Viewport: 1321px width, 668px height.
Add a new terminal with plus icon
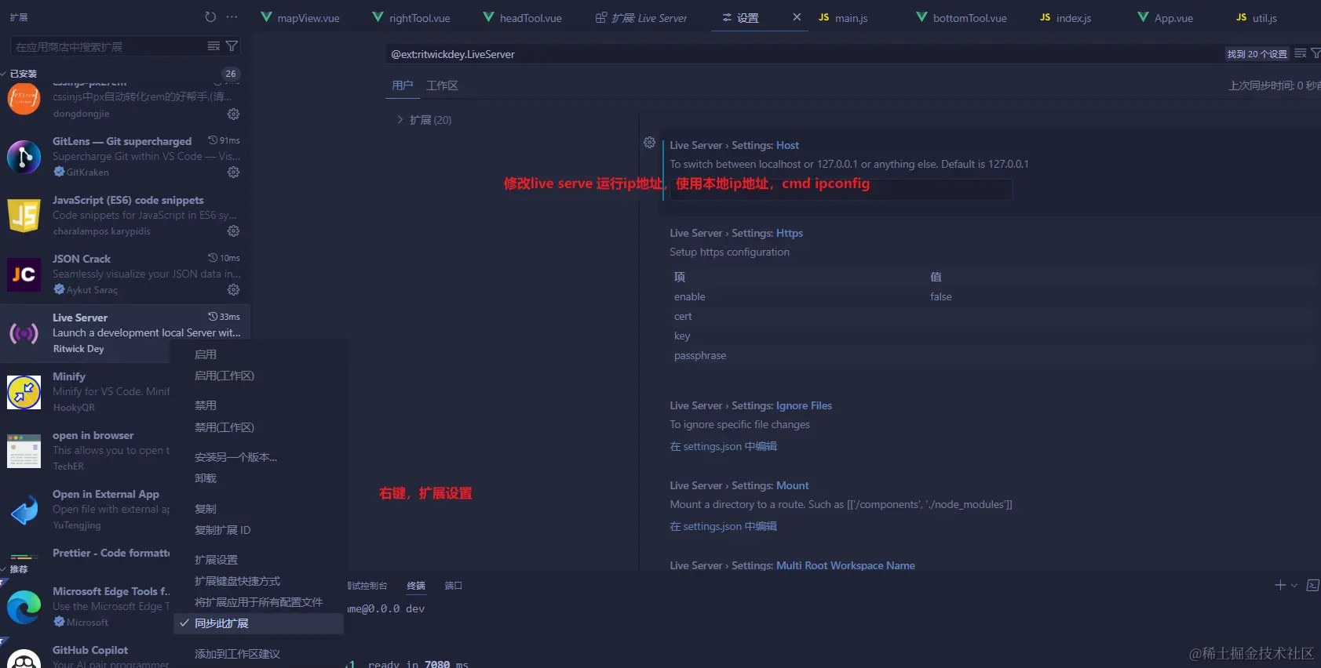(x=1280, y=585)
